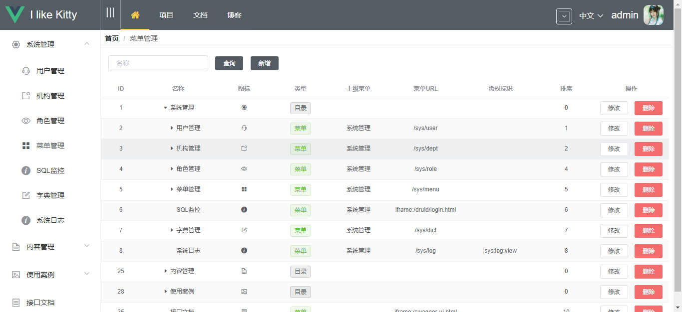
Task: Collapse the 系统管理 row in the menu tree
Action: [x=165, y=107]
